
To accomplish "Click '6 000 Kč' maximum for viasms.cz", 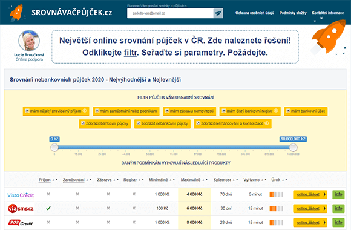I will (194, 208).
